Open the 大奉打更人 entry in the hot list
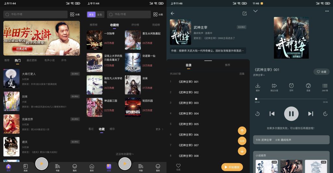 click(42, 79)
